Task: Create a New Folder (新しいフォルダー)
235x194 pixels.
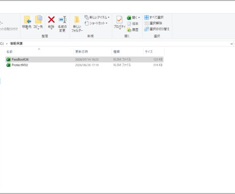Action: pyautogui.click(x=77, y=24)
